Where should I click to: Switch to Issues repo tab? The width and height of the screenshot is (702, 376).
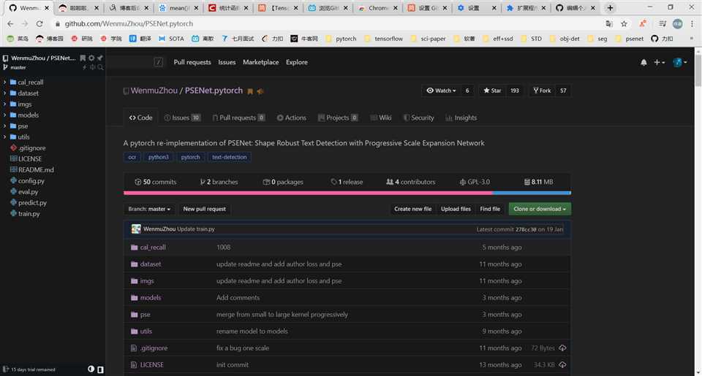click(x=182, y=118)
